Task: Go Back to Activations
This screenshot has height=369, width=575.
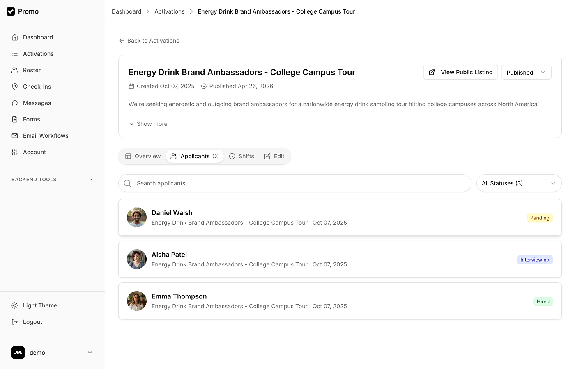Action: [149, 41]
